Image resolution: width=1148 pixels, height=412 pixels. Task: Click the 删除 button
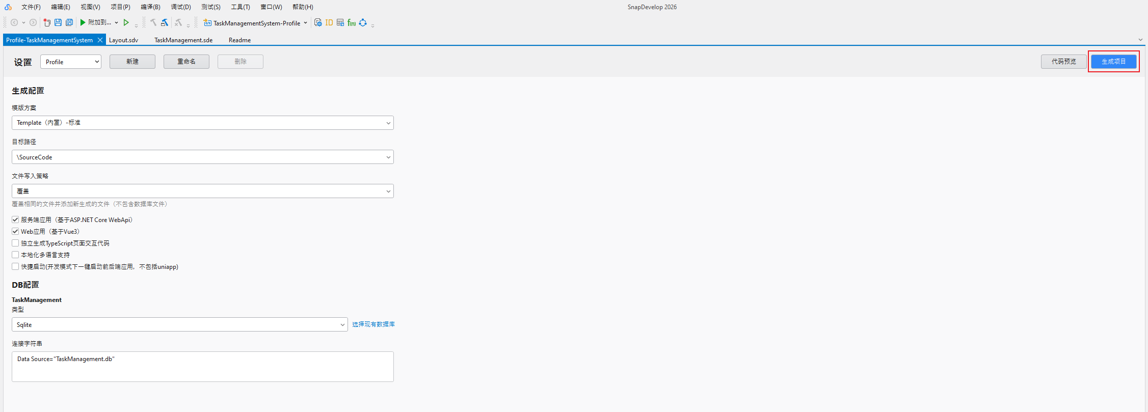(x=241, y=62)
